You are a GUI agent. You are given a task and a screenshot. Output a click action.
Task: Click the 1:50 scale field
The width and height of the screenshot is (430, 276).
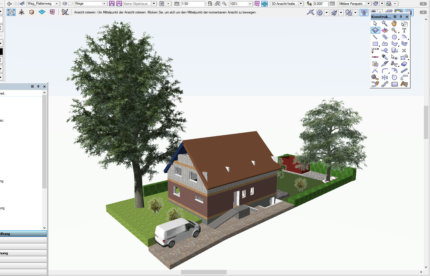[x=193, y=4]
